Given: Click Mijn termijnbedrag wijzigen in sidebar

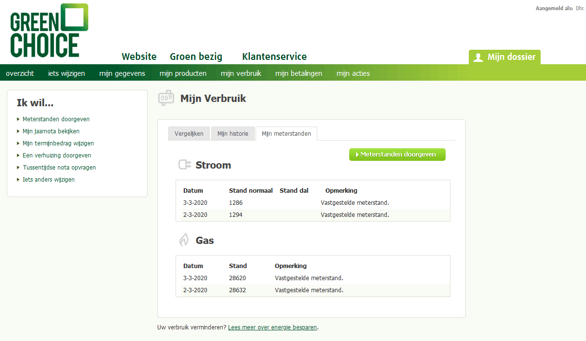Looking at the screenshot, I should point(58,143).
